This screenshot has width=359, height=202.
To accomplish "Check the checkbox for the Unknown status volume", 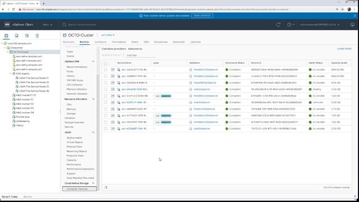I will click(x=105, y=102).
